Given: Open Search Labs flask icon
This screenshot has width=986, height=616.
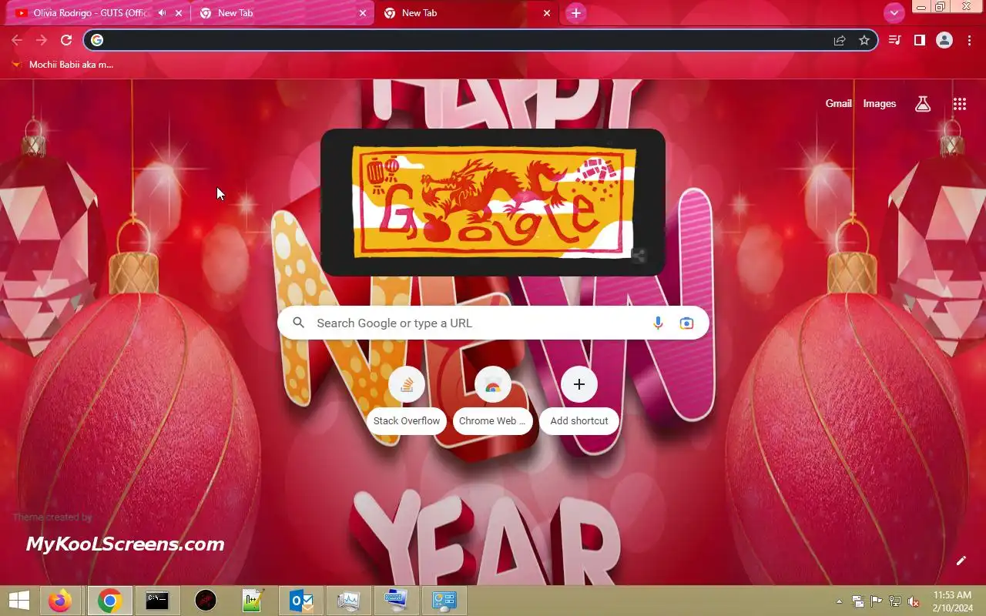Looking at the screenshot, I should [x=923, y=104].
